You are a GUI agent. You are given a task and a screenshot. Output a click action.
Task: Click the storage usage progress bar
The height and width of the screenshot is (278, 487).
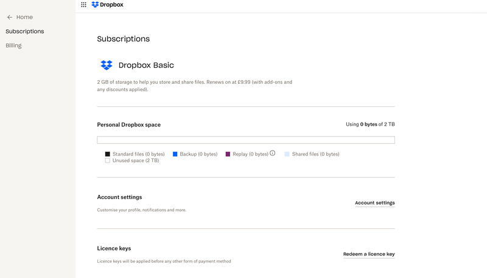[x=246, y=140]
